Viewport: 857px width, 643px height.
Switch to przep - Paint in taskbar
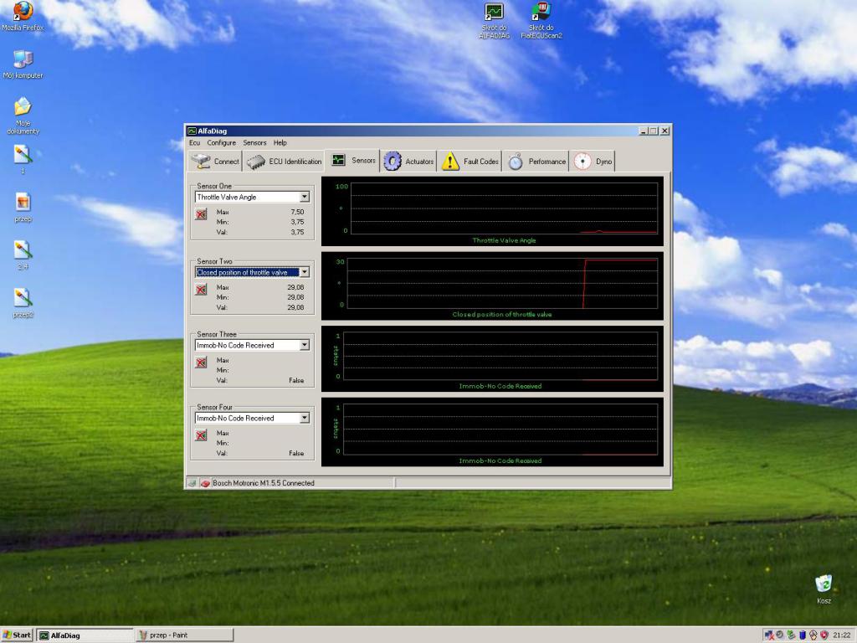[x=184, y=635]
